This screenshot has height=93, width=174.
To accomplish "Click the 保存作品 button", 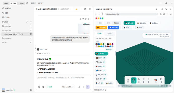I will pyautogui.click(x=129, y=23).
